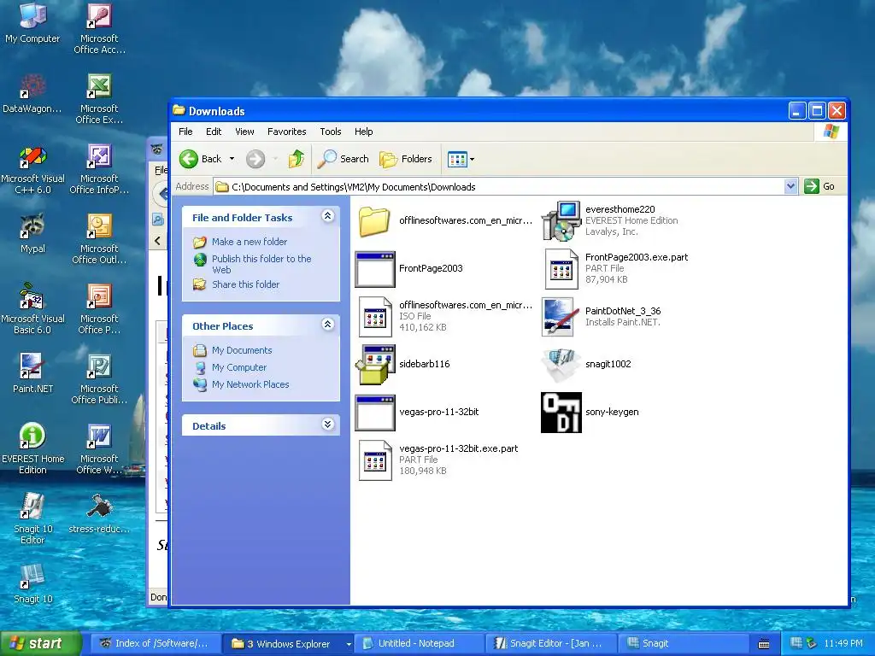This screenshot has height=656, width=875.
Task: Select the Snagit 10 desktop shortcut
Action: 32,584
